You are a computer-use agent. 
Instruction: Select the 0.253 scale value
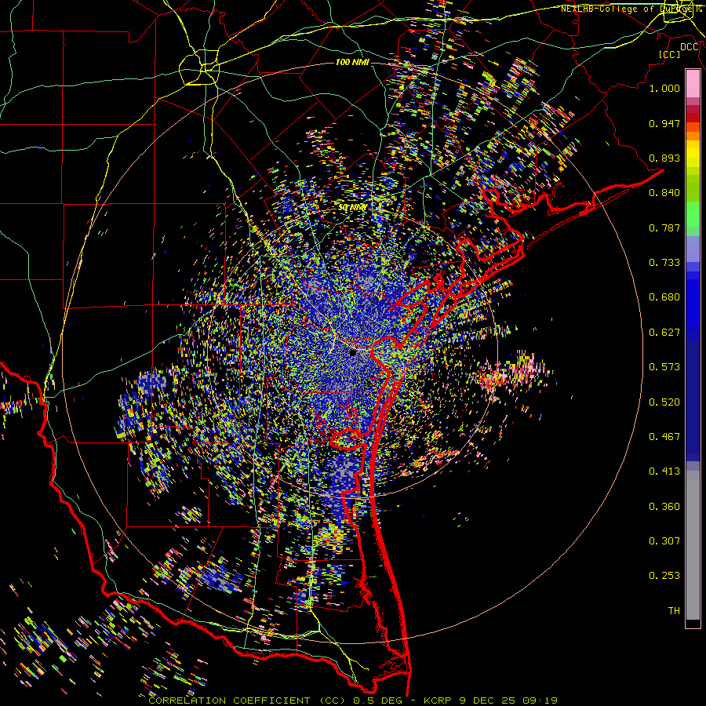pyautogui.click(x=664, y=576)
